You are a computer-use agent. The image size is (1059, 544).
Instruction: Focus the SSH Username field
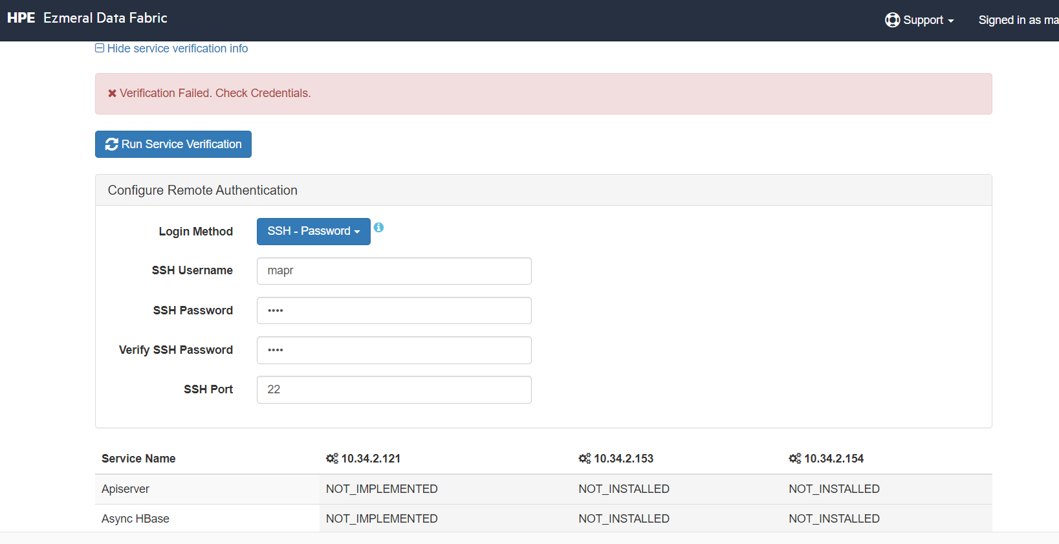(x=394, y=271)
